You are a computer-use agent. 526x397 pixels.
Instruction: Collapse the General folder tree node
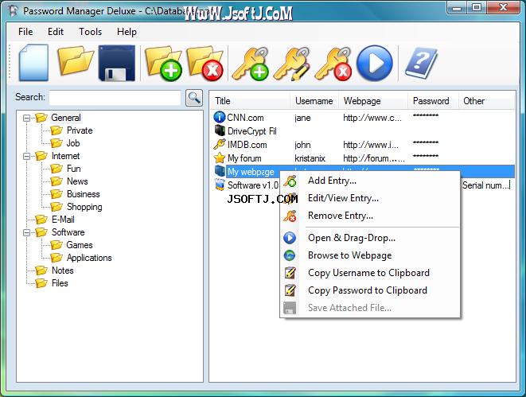pos(26,118)
